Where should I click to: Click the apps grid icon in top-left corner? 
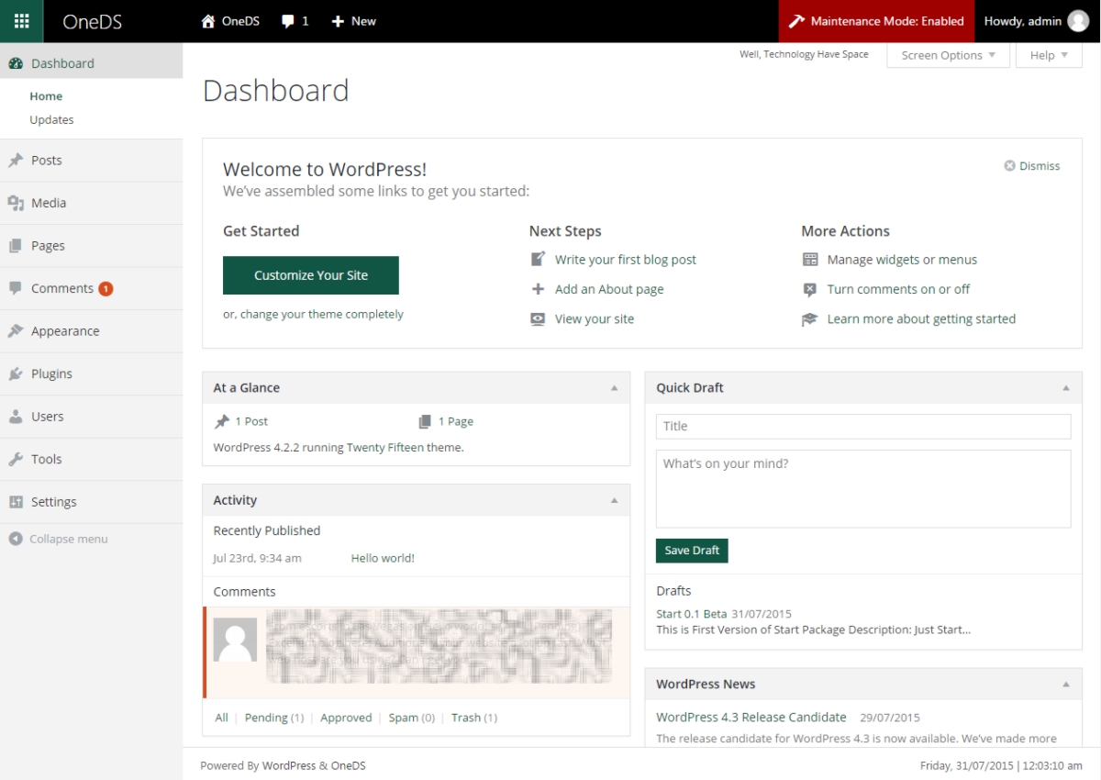tap(21, 21)
